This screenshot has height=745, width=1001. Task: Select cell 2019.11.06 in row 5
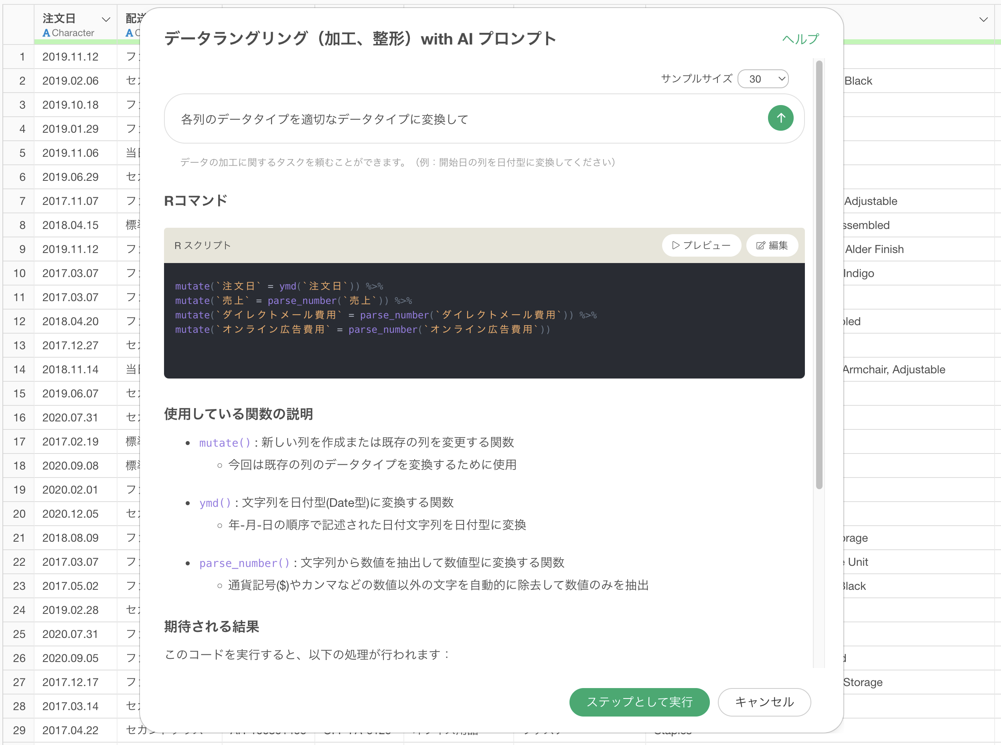[75, 153]
